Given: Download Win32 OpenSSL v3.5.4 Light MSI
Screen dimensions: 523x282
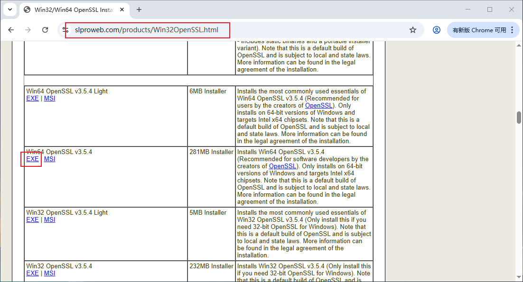Looking at the screenshot, I should (50, 220).
